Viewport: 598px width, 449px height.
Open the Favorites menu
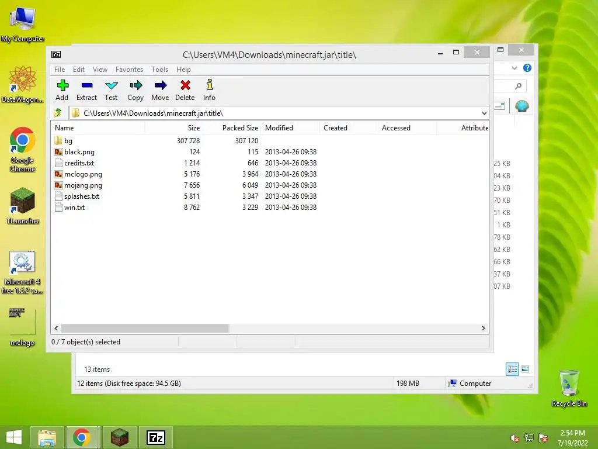coord(129,70)
